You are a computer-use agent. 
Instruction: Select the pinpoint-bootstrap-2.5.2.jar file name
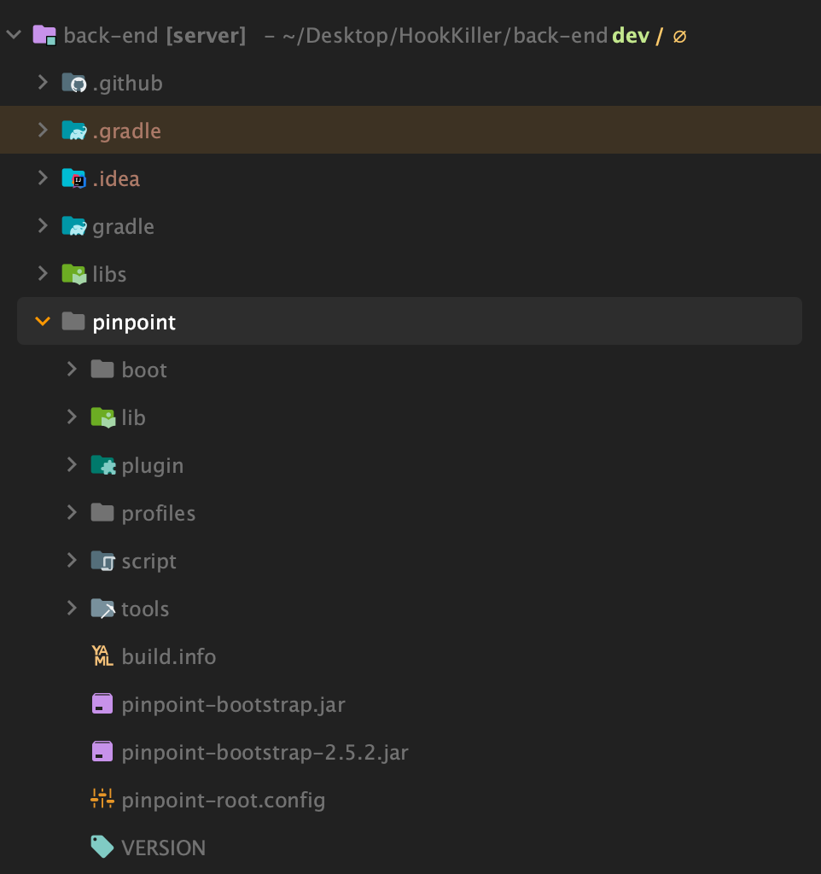[x=265, y=753]
